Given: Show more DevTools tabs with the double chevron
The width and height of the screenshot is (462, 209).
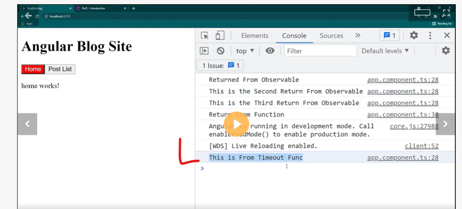Looking at the screenshot, I should 358,35.
